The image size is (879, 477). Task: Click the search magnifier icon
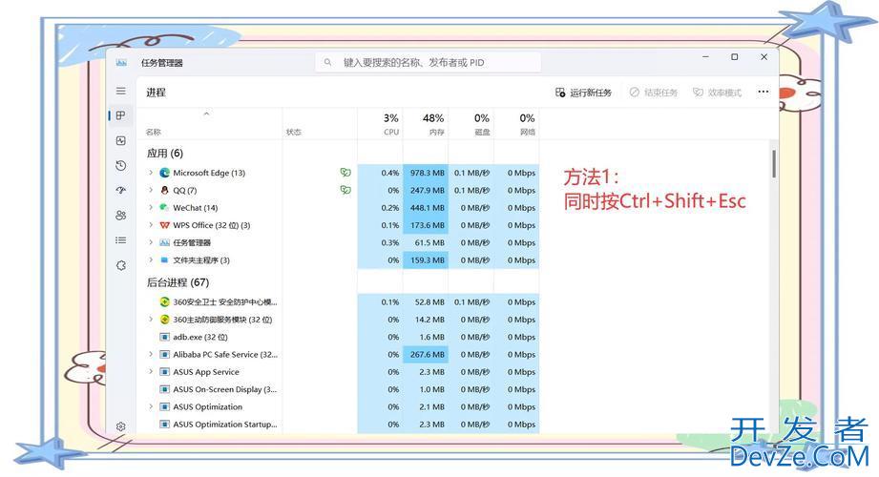(x=328, y=62)
